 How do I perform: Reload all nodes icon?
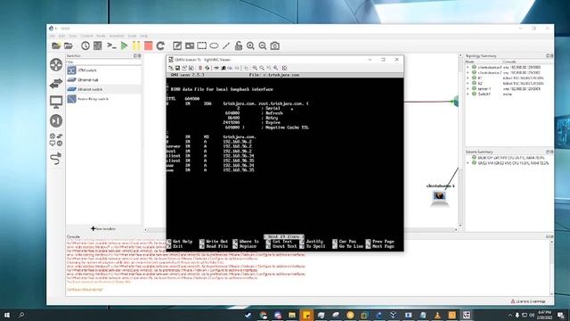point(160,45)
